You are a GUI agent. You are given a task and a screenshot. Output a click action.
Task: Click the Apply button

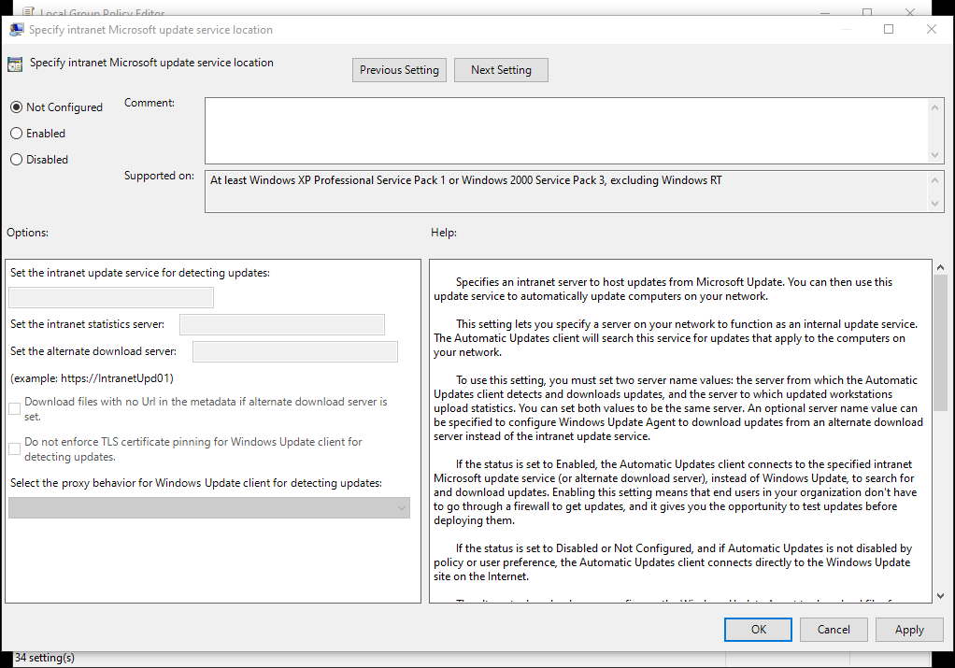click(x=909, y=630)
